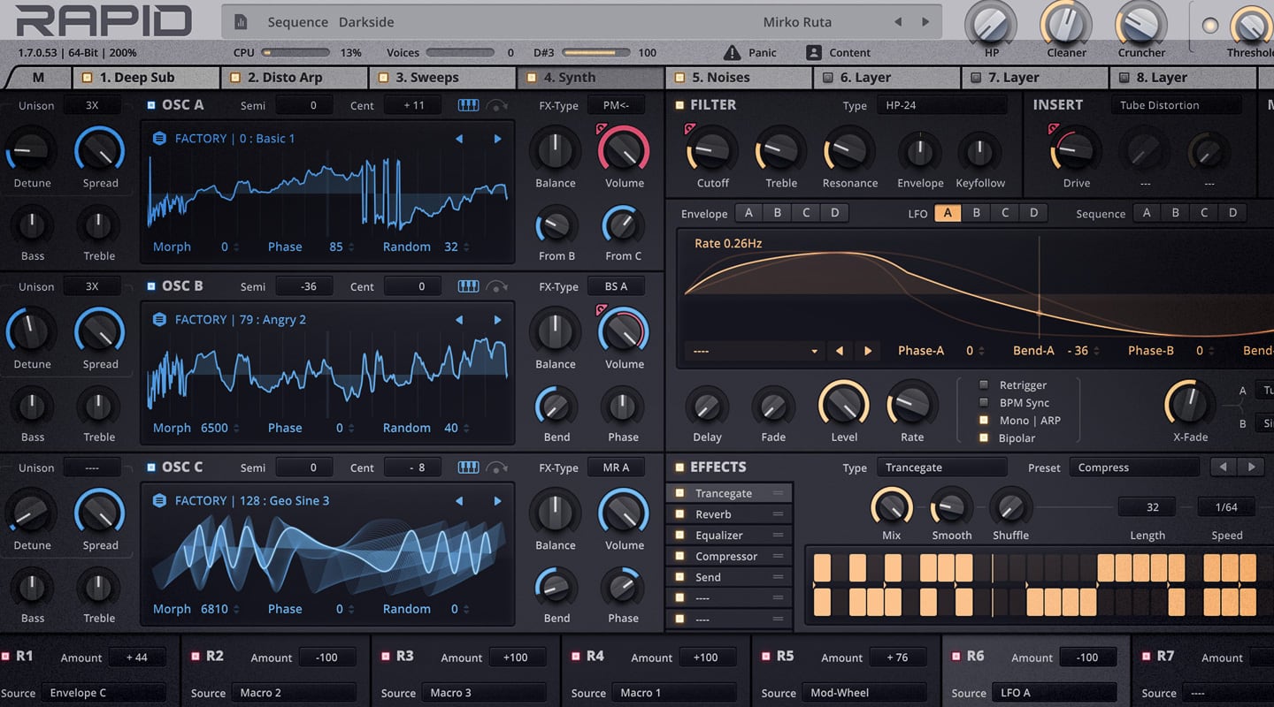This screenshot has width=1274, height=707.
Task: Open Insert dropdown Tube Distortion
Action: click(x=1176, y=105)
